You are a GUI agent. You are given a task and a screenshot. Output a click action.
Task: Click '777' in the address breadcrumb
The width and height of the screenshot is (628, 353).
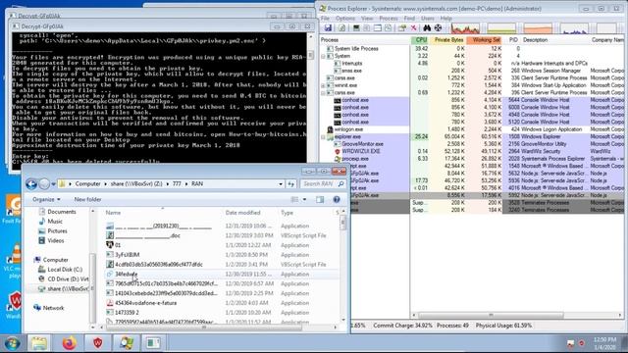point(177,183)
